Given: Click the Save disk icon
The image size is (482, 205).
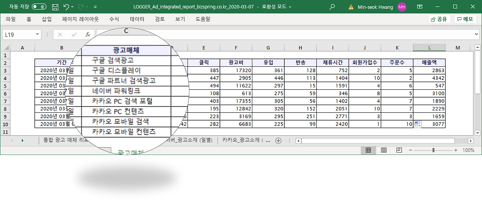Looking at the screenshot, I should [55, 7].
